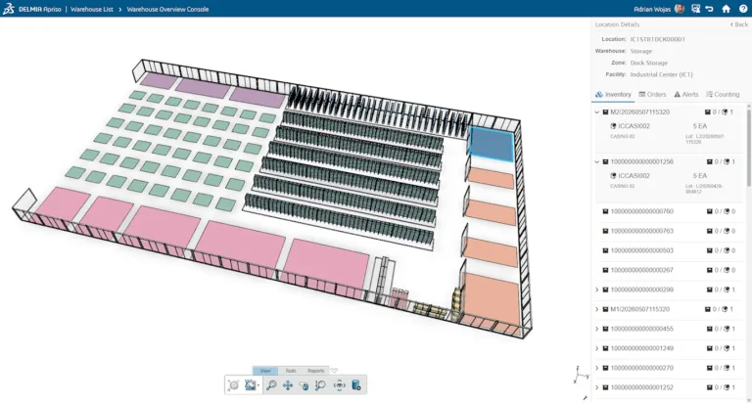Open the Counting tab
Viewport: 752px width, 403px height.
(723, 95)
